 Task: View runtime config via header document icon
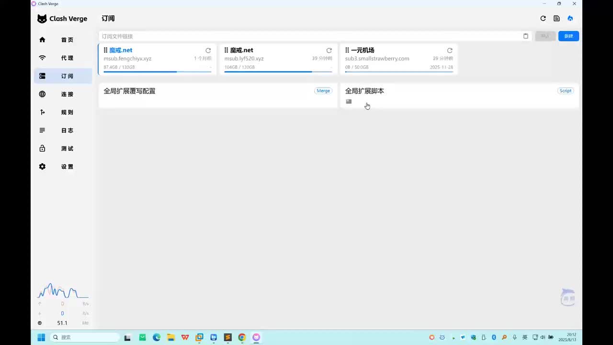[556, 18]
